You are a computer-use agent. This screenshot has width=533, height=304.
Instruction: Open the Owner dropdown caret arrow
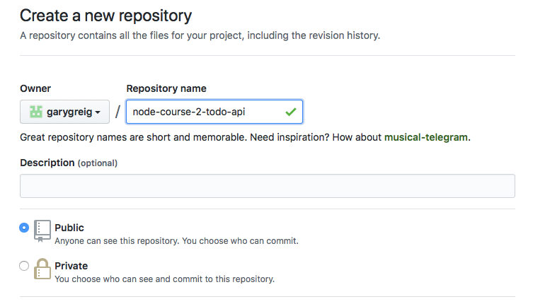98,112
